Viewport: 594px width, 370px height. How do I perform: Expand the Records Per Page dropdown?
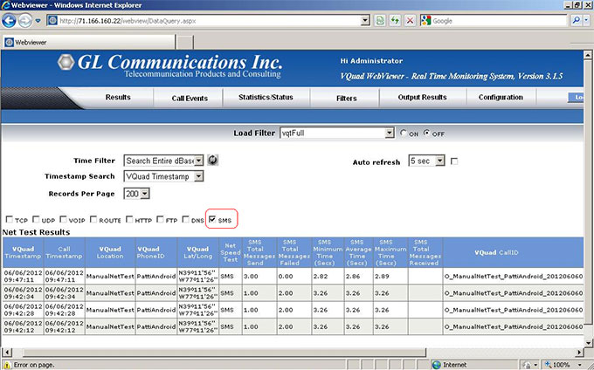145,194
